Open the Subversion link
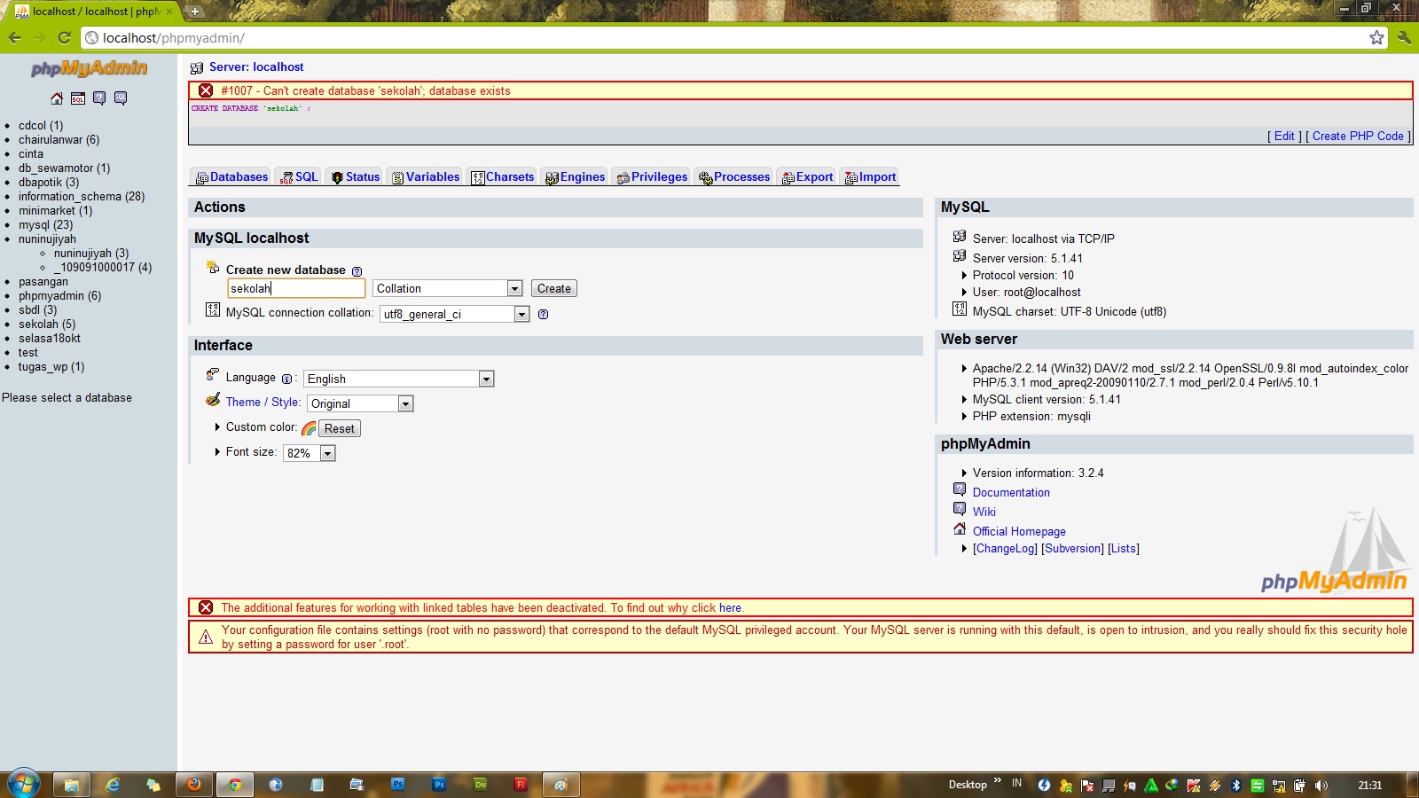Viewport: 1419px width, 798px height. pos(1072,549)
